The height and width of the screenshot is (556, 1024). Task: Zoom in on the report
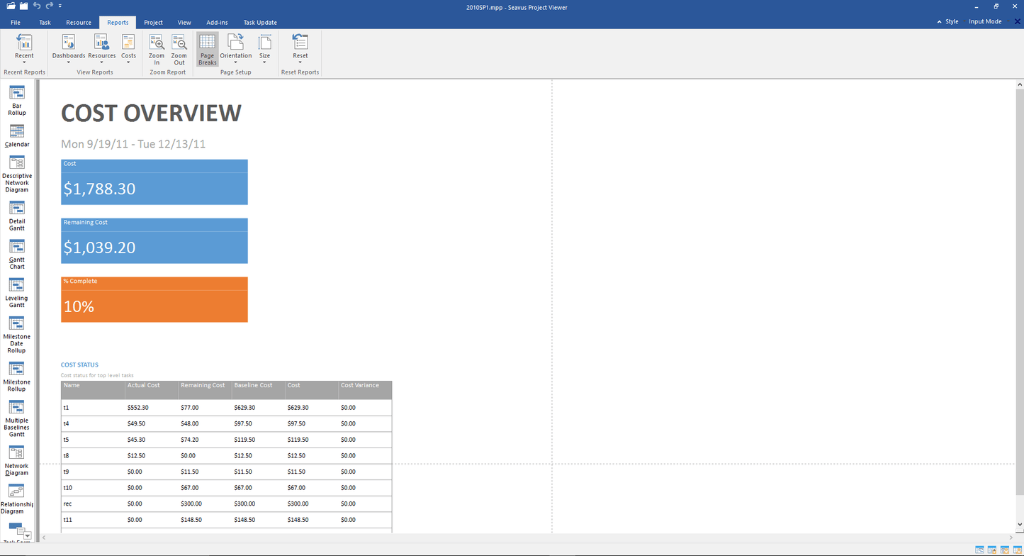tap(156, 48)
